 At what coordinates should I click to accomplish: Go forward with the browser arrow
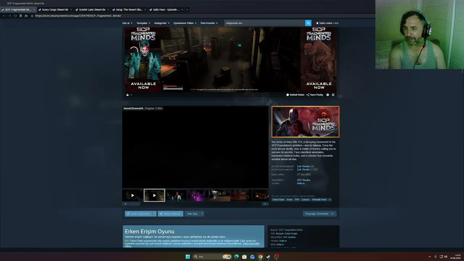pos(9,16)
